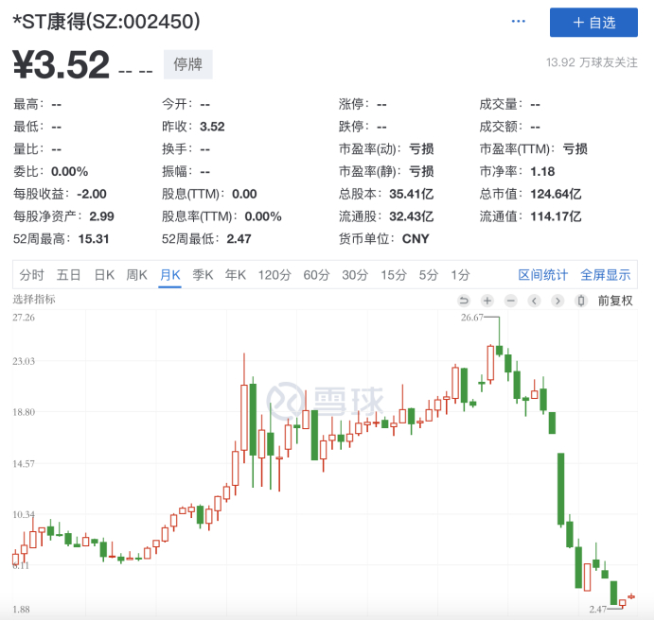
Task: Click 昨收 value 3.52
Action: [212, 127]
